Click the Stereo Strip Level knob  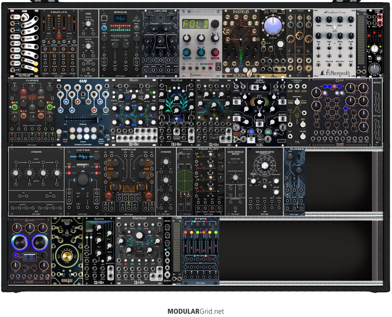tap(374, 69)
